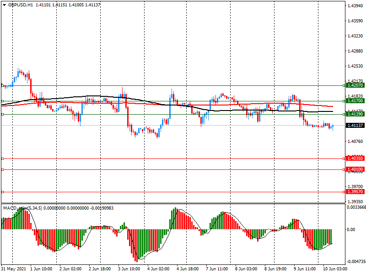Select left handle of 1.39570 horizontal line
The height and width of the screenshot is (274, 366).
3,192
